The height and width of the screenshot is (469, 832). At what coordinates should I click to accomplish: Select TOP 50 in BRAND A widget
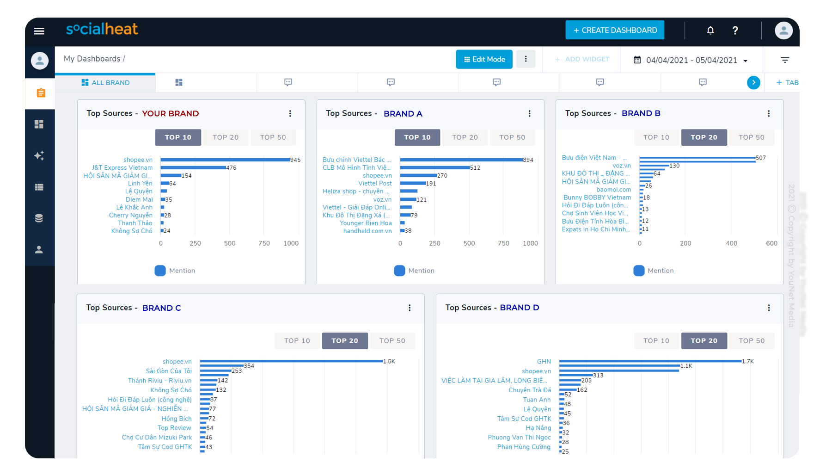coord(513,137)
